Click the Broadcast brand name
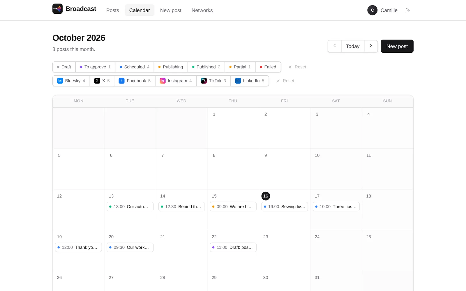The image size is (466, 291). 81,9
